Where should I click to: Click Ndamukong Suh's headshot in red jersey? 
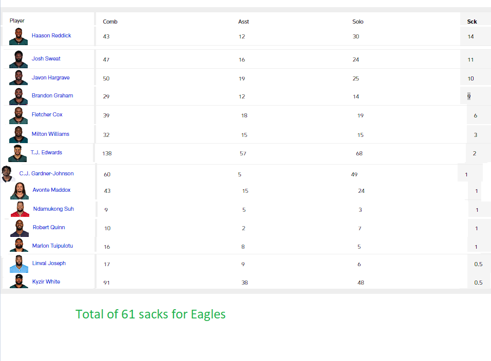(x=20, y=209)
